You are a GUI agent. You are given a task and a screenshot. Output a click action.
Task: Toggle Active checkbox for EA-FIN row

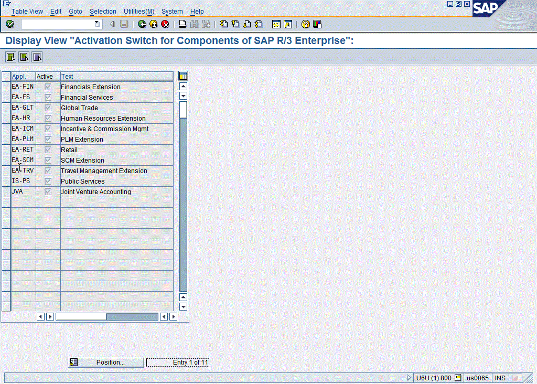click(48, 87)
